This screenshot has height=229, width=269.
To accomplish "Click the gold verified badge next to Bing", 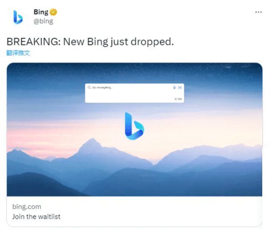I will point(53,12).
